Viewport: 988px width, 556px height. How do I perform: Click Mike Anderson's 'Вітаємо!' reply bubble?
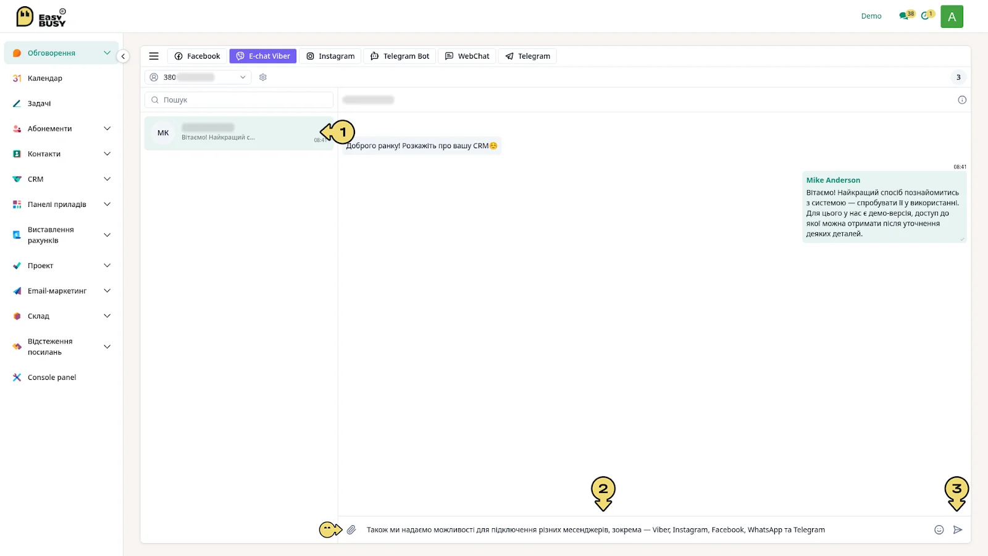(884, 207)
